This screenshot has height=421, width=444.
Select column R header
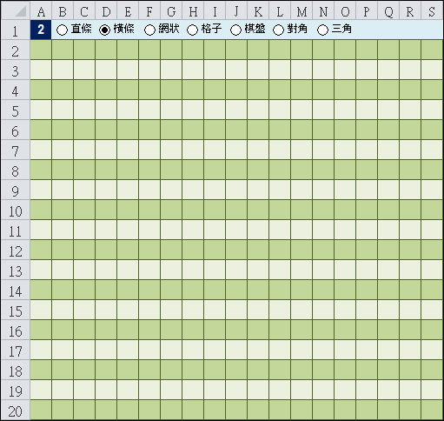410,11
